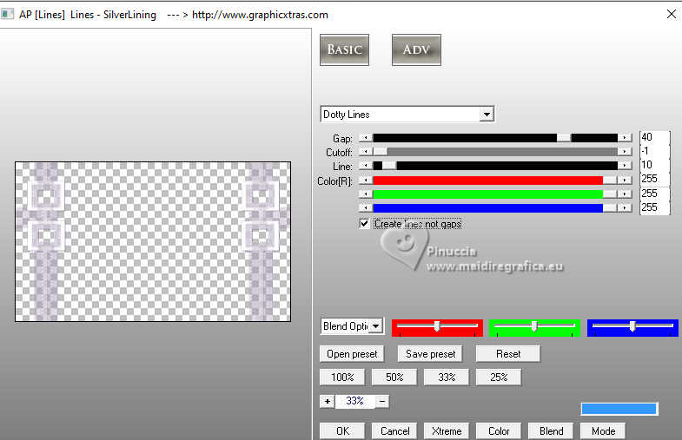This screenshot has height=440, width=682.
Task: Click the Line slider right arrow
Action: pos(625,166)
